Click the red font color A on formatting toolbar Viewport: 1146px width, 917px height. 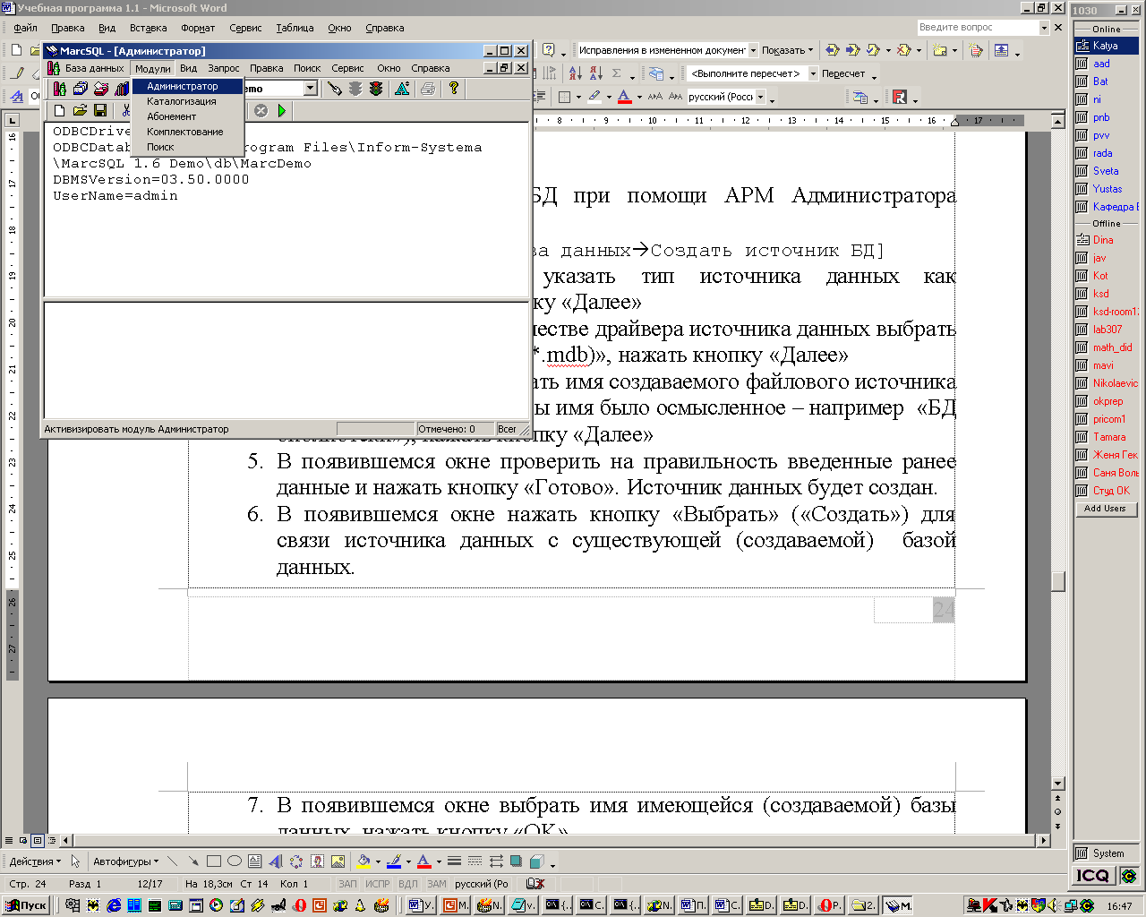pyautogui.click(x=624, y=97)
